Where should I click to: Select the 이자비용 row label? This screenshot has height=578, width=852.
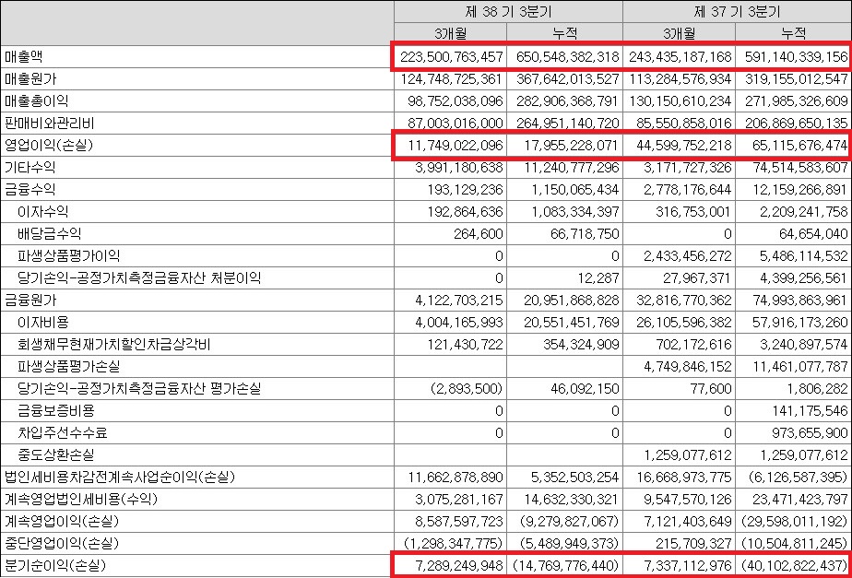click(43, 323)
